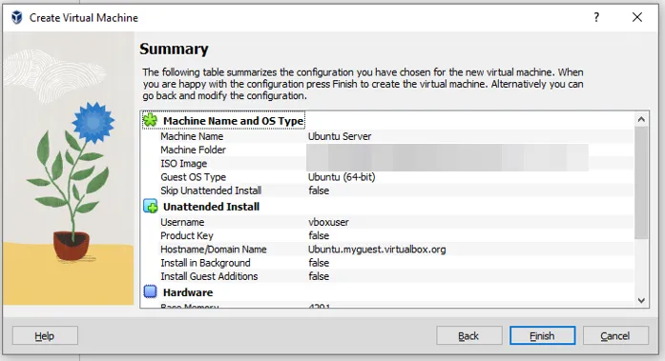
Task: Select the Machine Name and OS Type header
Action: (x=233, y=121)
